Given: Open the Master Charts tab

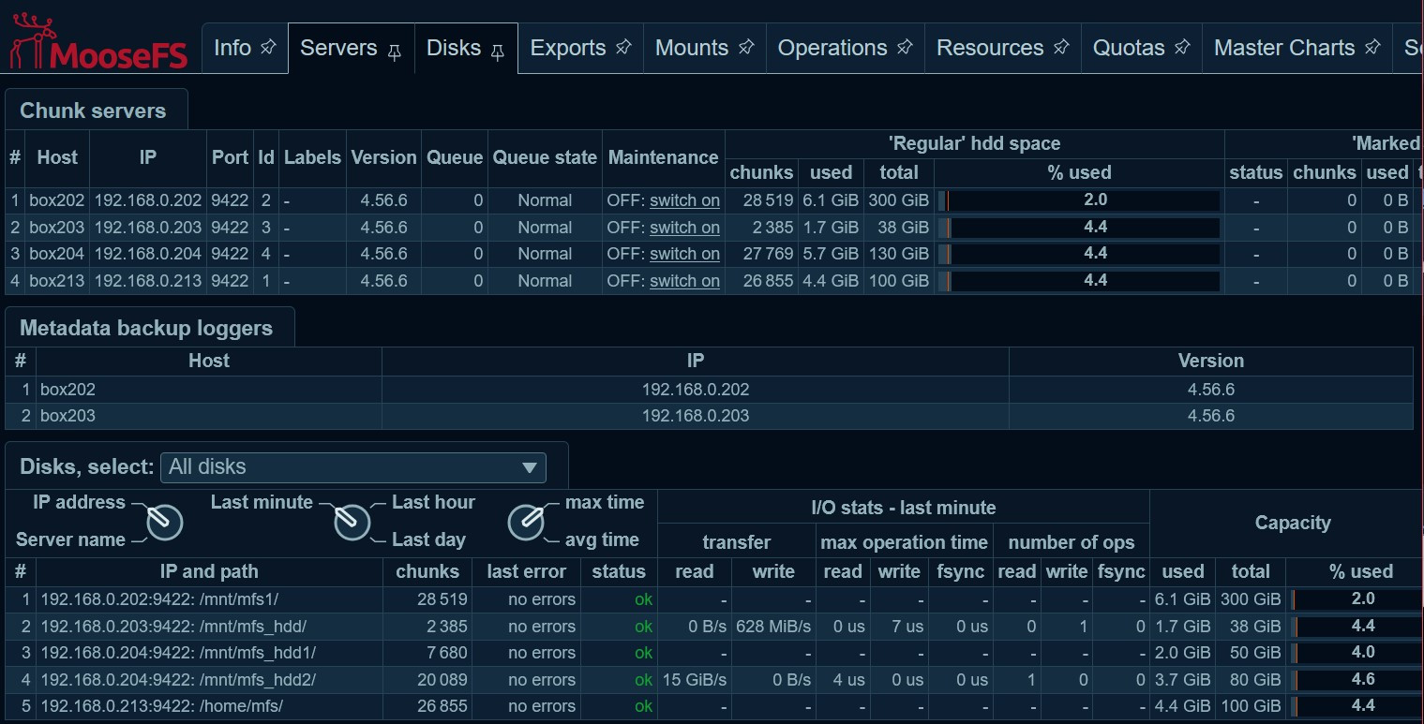Looking at the screenshot, I should click(x=1284, y=48).
